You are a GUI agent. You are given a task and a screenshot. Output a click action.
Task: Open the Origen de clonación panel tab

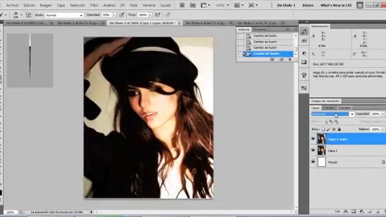point(325,101)
